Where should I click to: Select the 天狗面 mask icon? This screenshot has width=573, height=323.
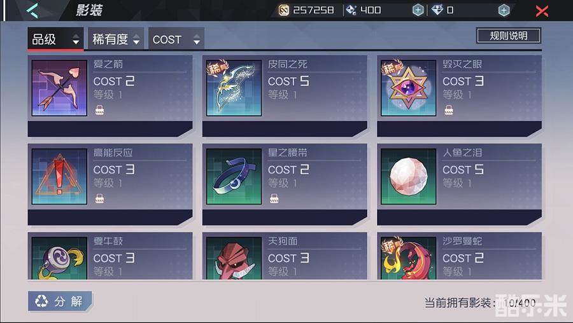click(x=234, y=258)
